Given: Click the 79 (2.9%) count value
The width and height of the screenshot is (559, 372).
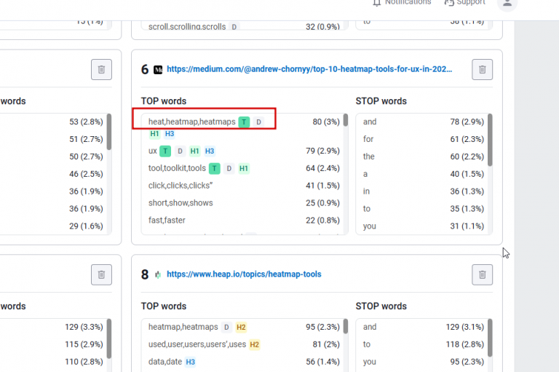Looking at the screenshot, I should [x=322, y=151].
